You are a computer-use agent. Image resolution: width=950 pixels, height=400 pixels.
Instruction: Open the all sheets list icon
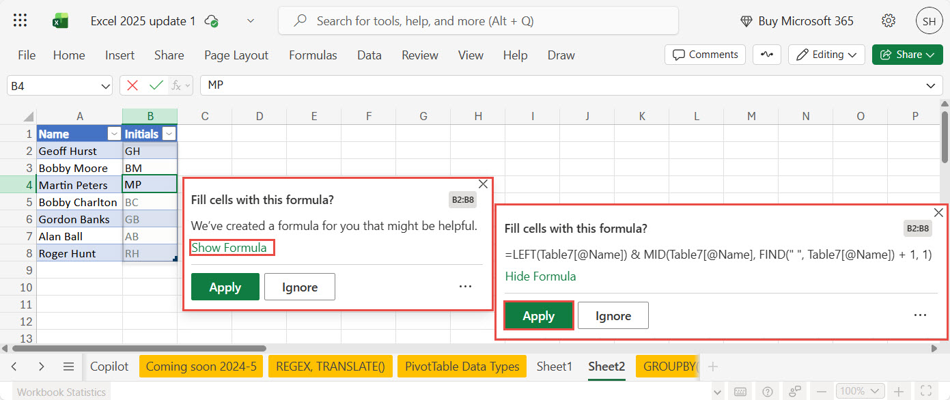68,367
